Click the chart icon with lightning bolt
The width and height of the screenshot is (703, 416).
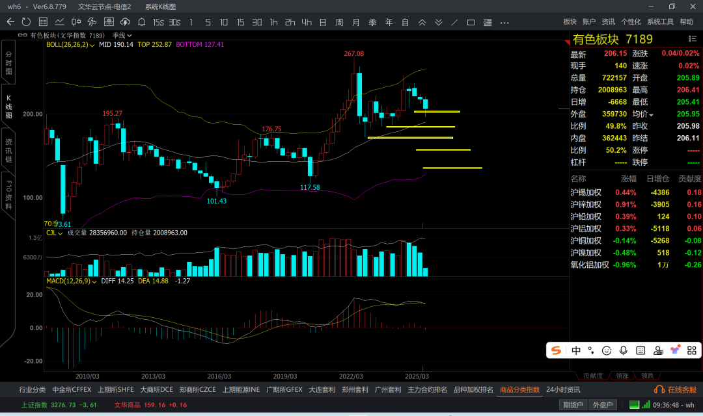[x=92, y=22]
